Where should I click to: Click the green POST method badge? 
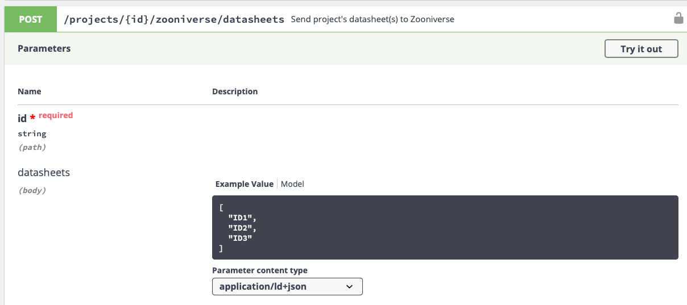point(31,19)
